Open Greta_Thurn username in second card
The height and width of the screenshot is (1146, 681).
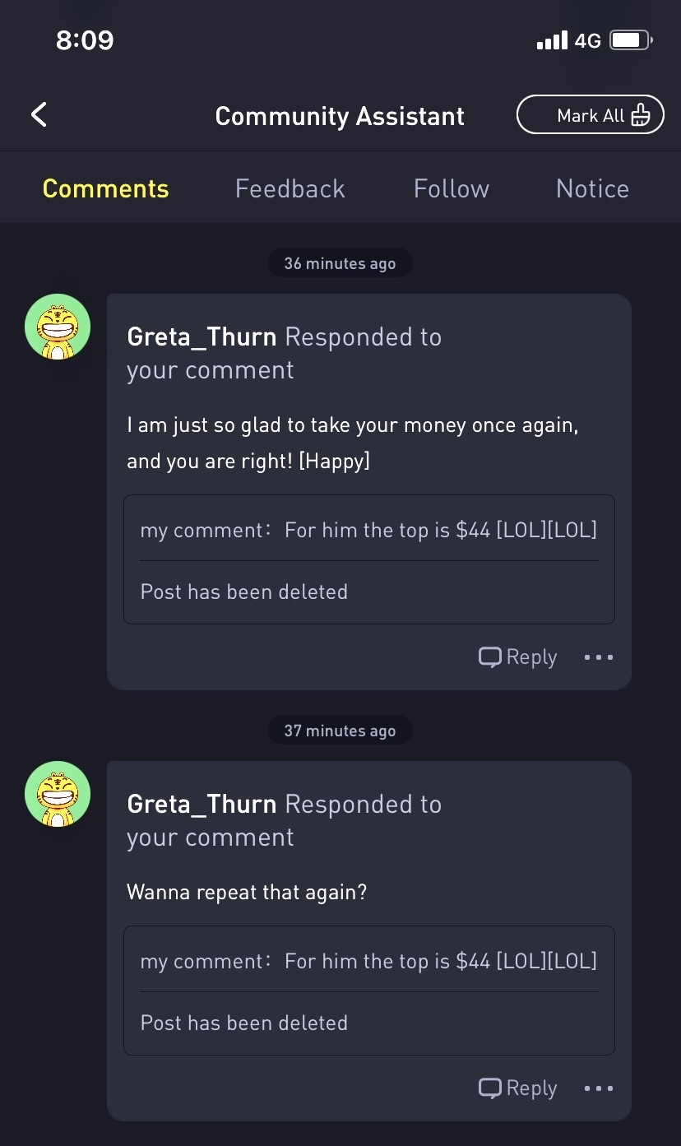[202, 804]
